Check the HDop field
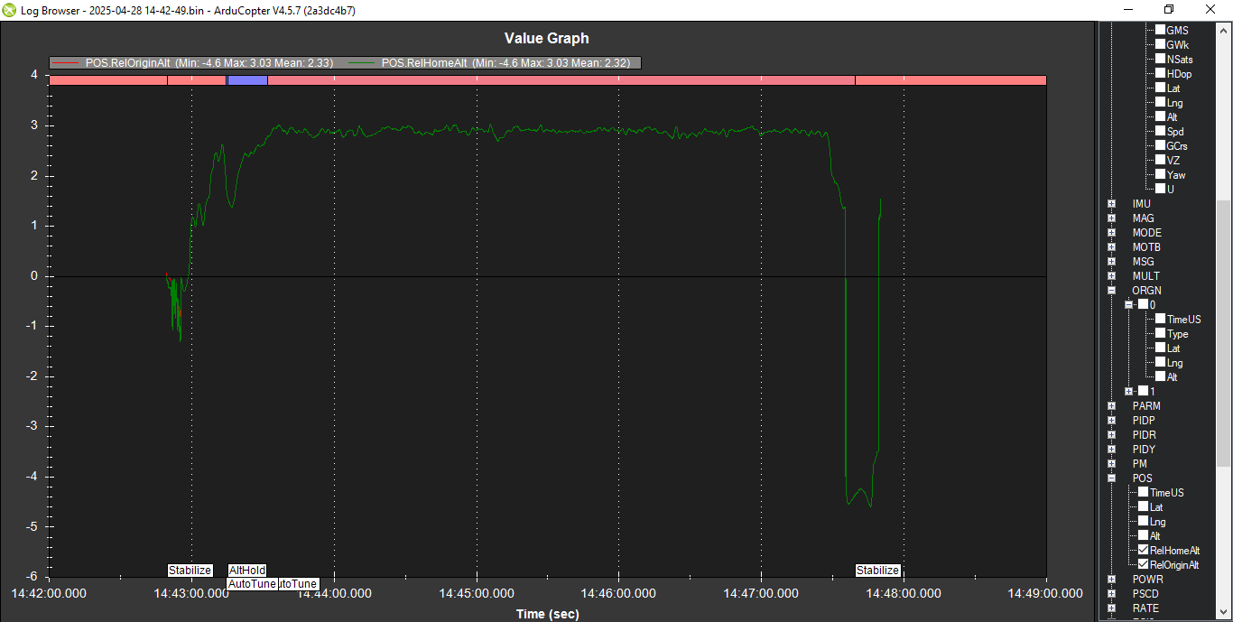This screenshot has width=1233, height=622. [1161, 73]
